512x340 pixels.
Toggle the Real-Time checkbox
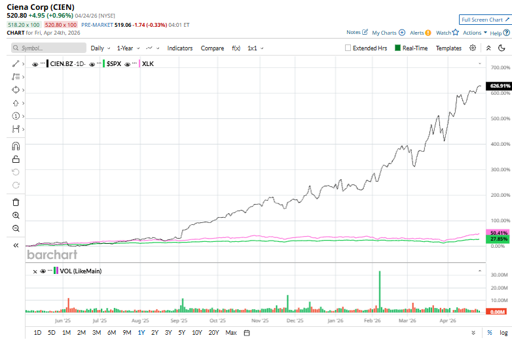click(397, 48)
